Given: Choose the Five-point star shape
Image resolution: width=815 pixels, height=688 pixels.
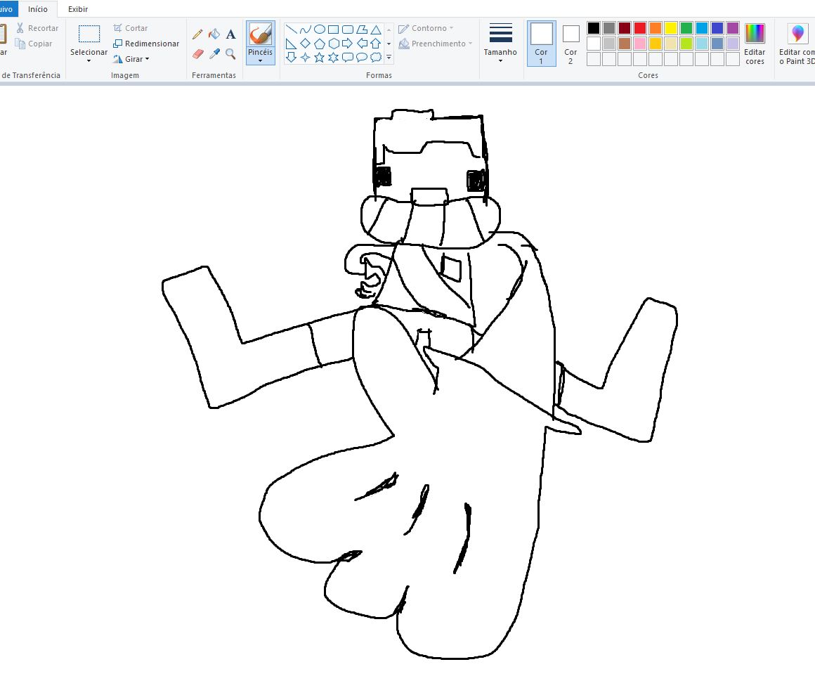Looking at the screenshot, I should pyautogui.click(x=320, y=57).
